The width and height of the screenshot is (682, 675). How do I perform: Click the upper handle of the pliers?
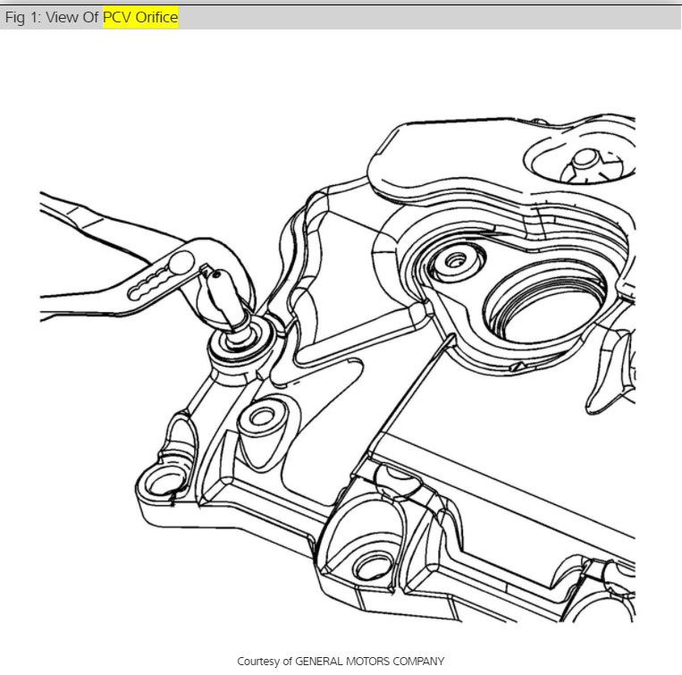(111, 227)
